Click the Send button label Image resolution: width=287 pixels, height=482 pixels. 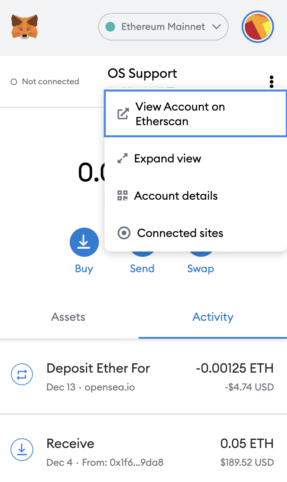(x=142, y=269)
